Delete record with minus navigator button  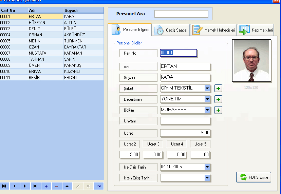click(x=57, y=186)
